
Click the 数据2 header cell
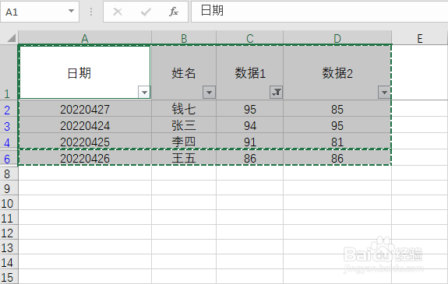pyautogui.click(x=337, y=72)
